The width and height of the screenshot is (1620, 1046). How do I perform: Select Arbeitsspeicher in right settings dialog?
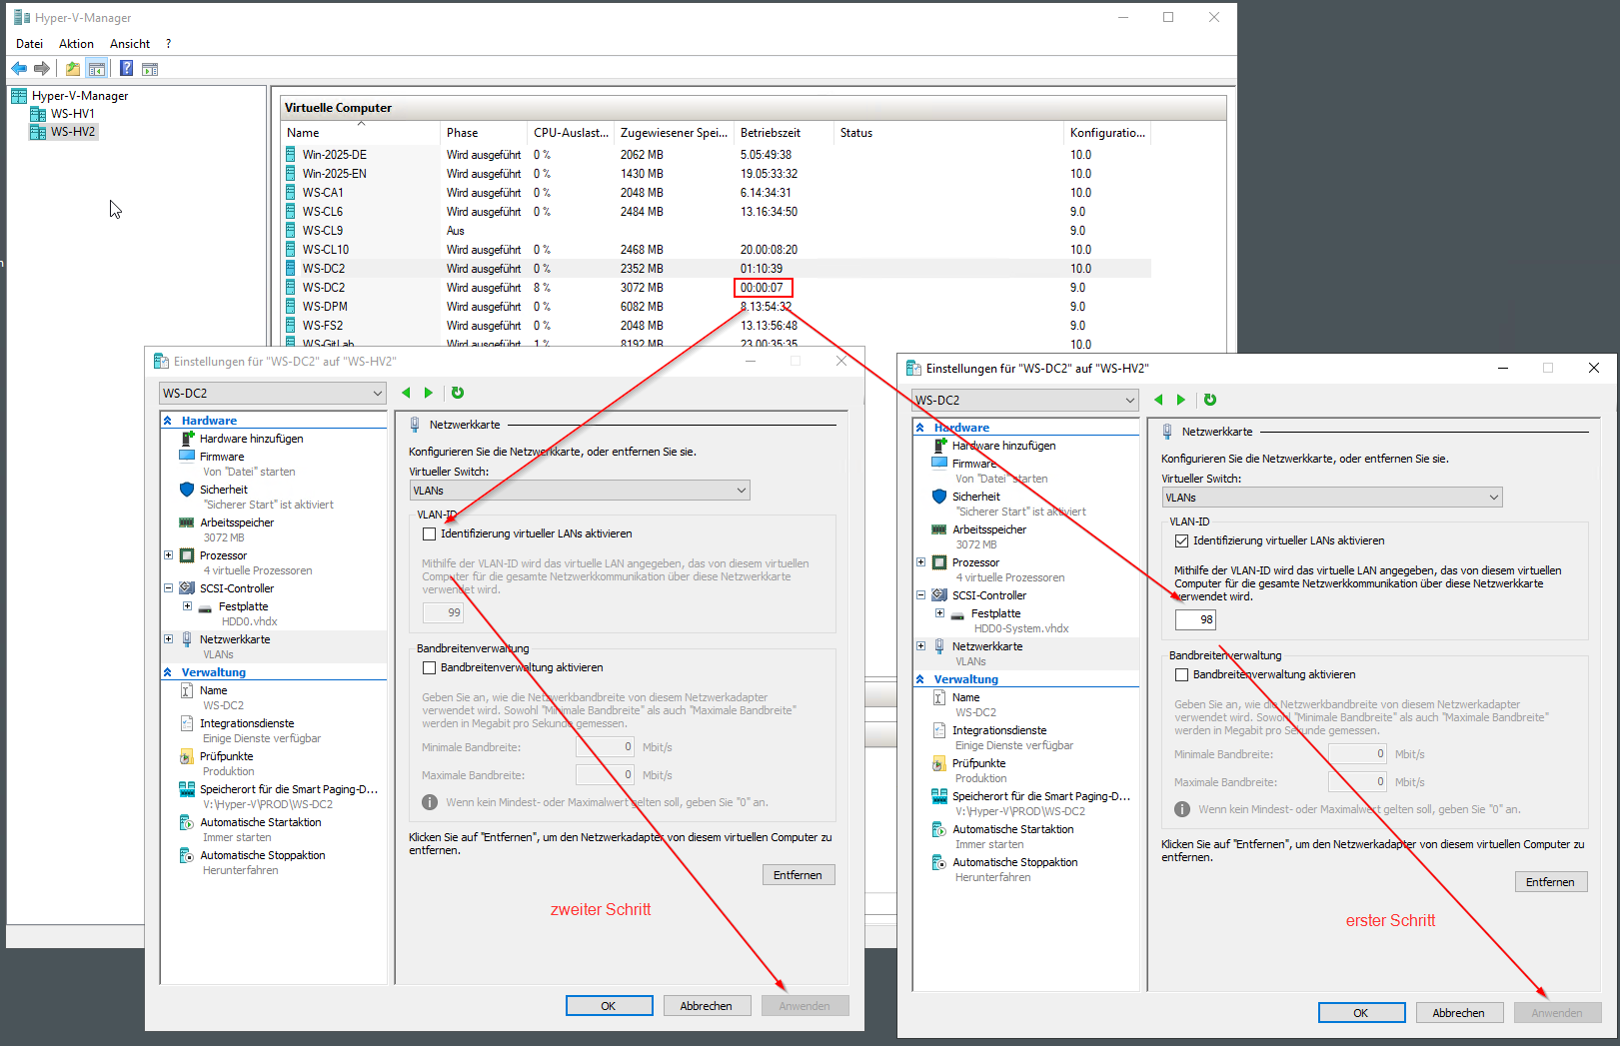pyautogui.click(x=989, y=529)
